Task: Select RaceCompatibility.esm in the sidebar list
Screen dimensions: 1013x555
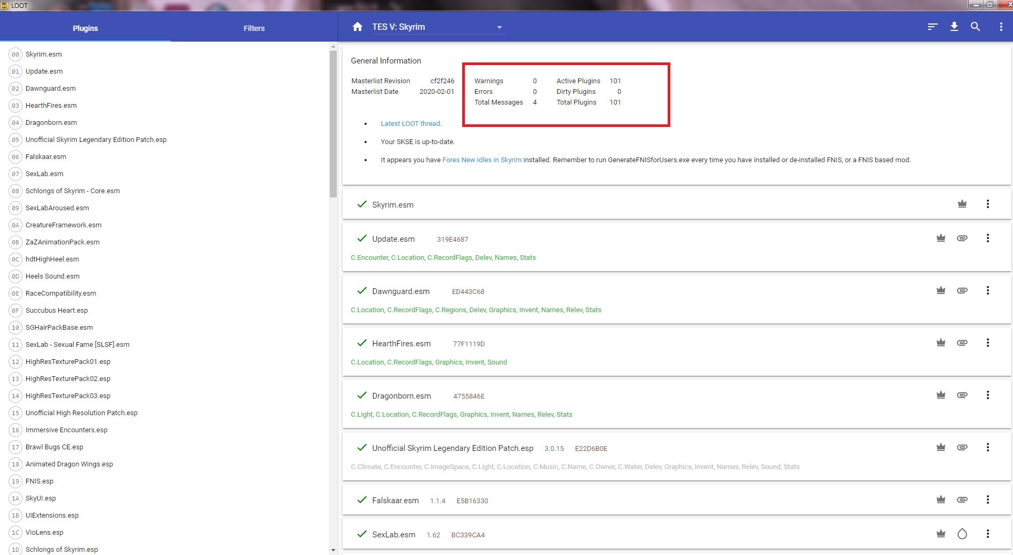Action: tap(61, 293)
